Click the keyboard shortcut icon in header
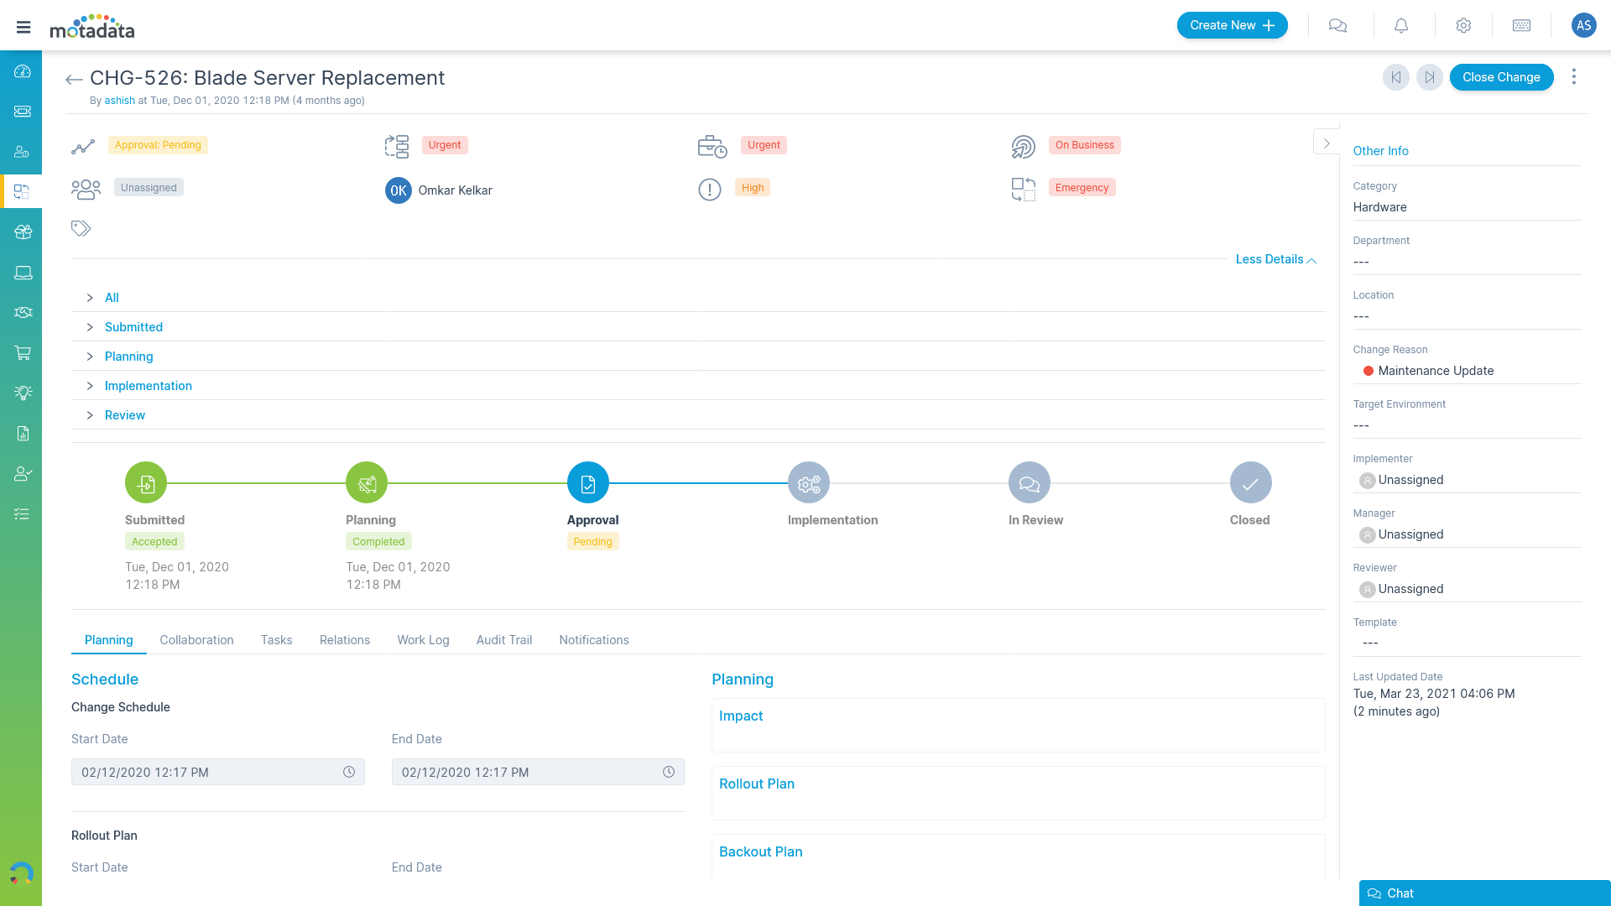The image size is (1611, 906). [x=1523, y=24]
